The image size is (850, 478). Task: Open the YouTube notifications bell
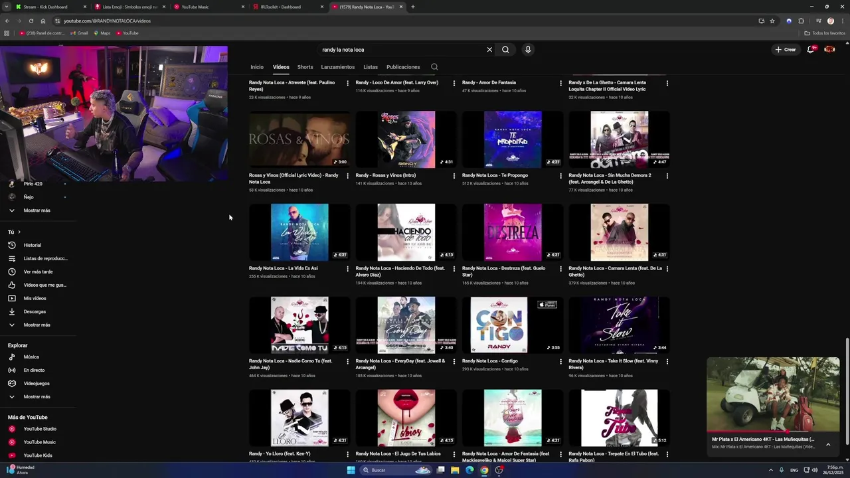click(811, 49)
